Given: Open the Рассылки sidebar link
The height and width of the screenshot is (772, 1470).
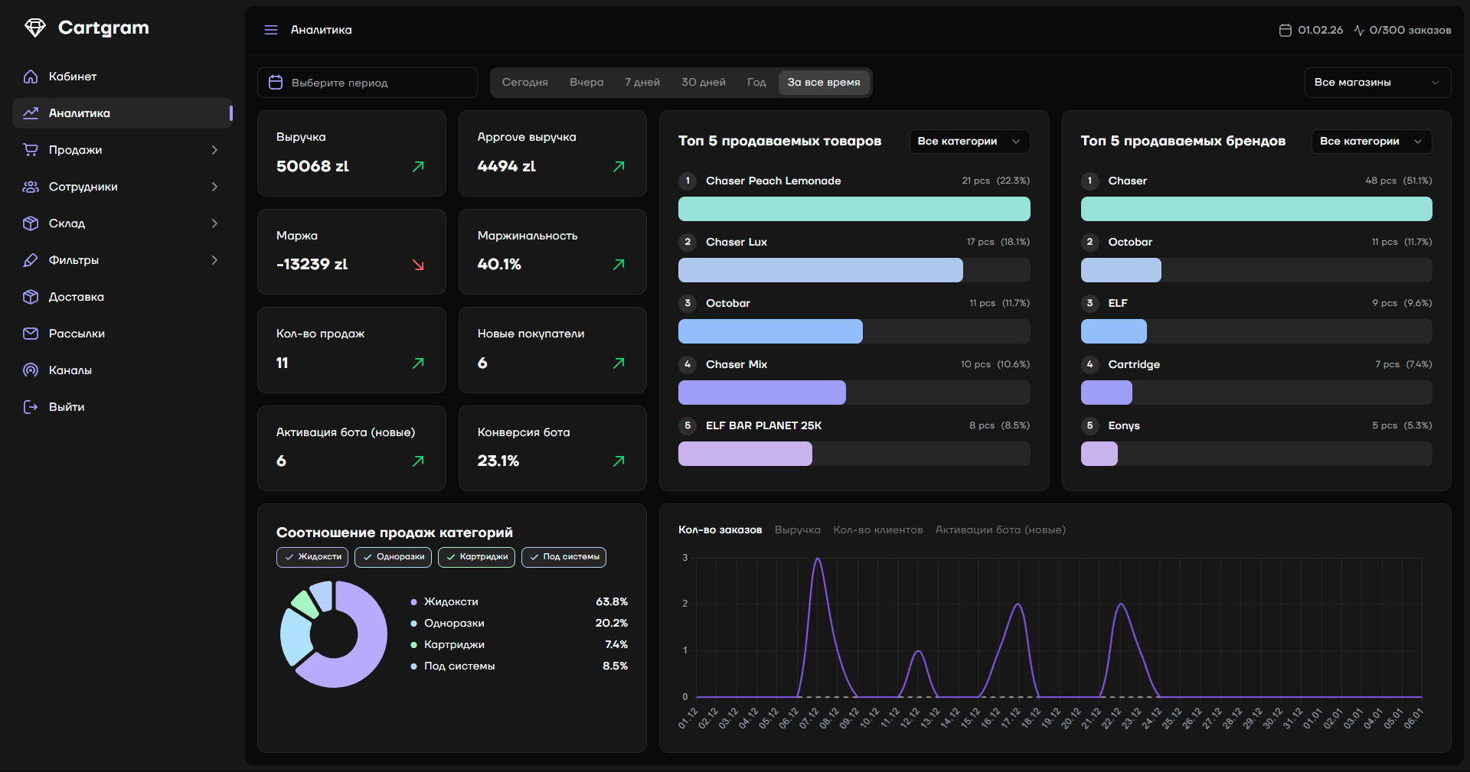Looking at the screenshot, I should pyautogui.click(x=122, y=334).
